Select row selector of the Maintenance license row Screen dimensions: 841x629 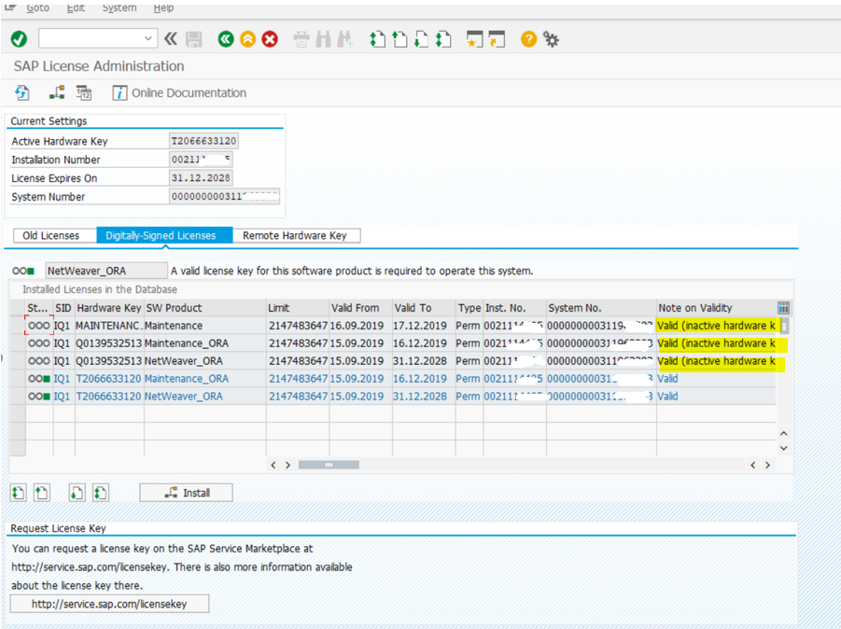[17, 326]
